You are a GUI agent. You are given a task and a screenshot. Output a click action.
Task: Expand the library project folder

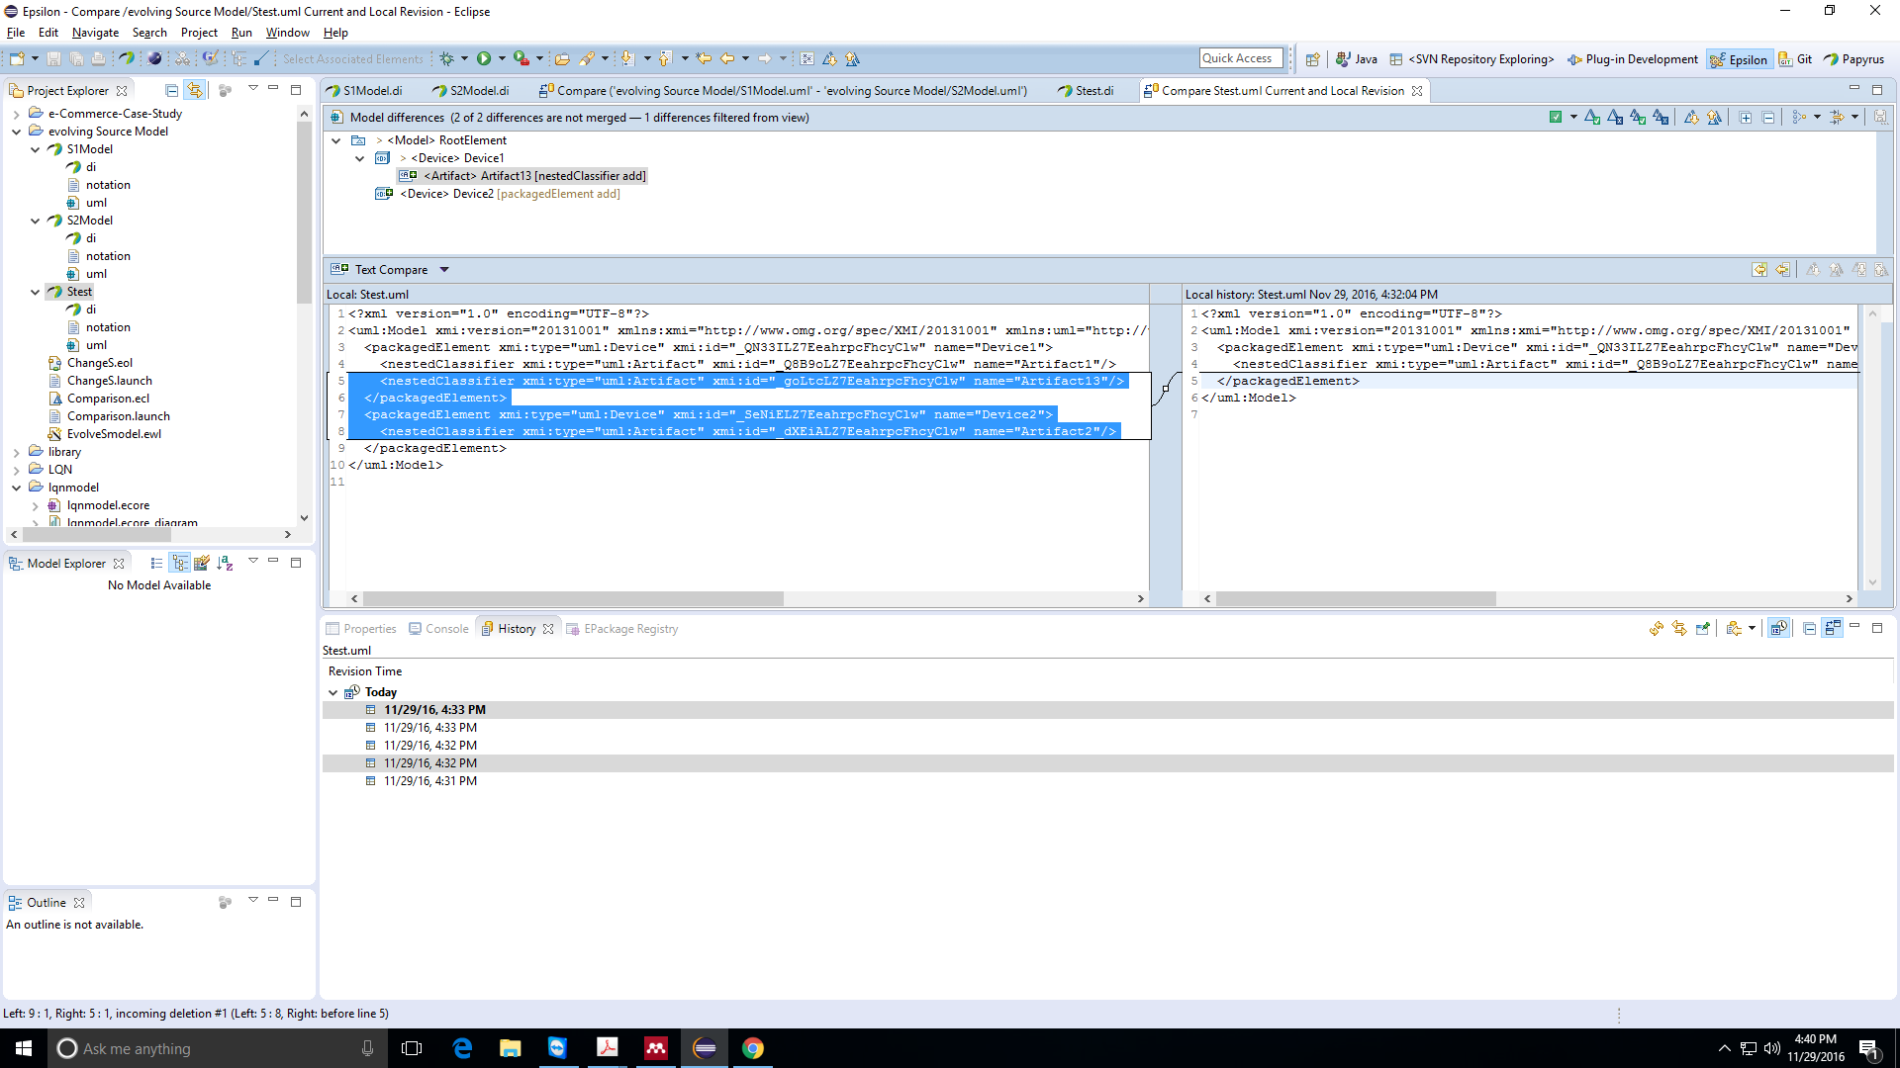pos(16,452)
